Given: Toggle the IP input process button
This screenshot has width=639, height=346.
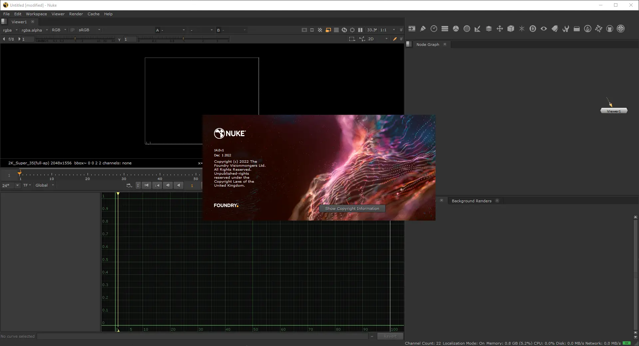Looking at the screenshot, I should pyautogui.click(x=72, y=30).
